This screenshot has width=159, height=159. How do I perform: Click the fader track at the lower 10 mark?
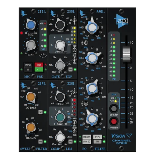127,89
